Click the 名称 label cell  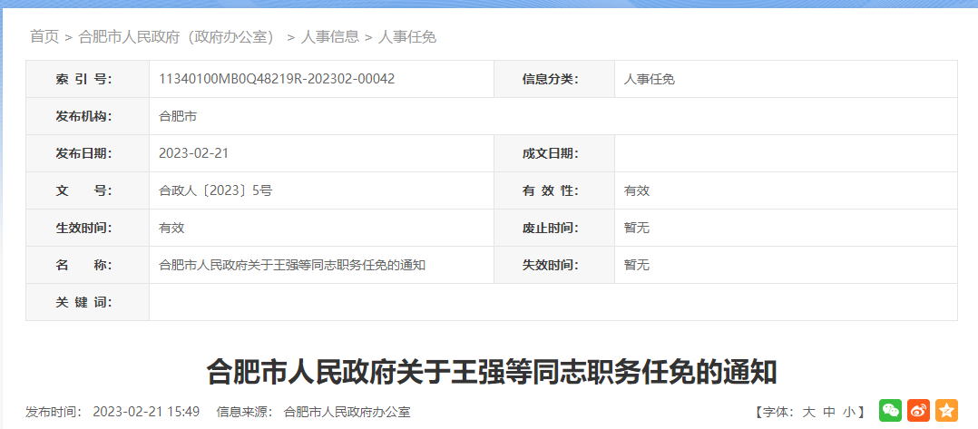click(87, 265)
